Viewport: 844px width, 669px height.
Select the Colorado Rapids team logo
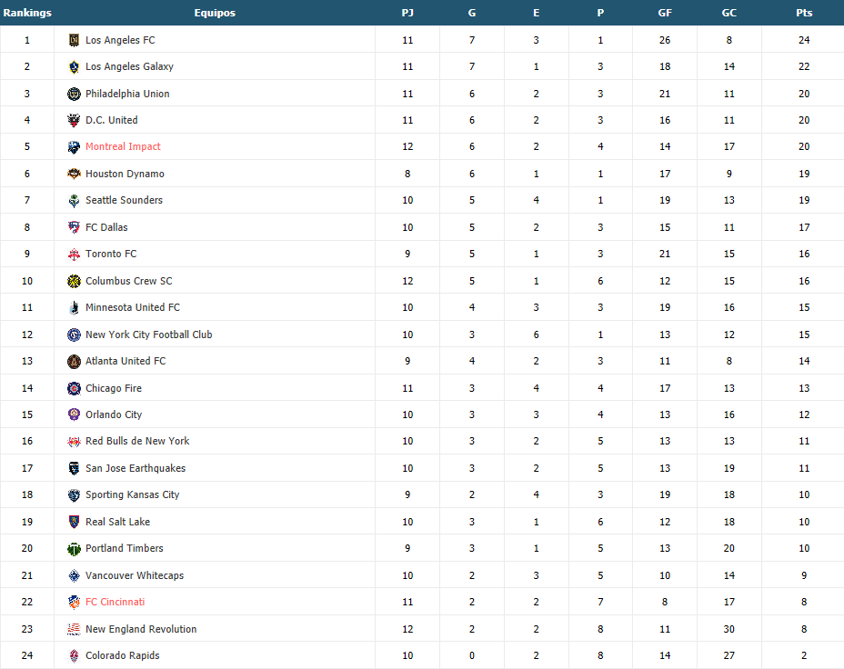point(74,655)
